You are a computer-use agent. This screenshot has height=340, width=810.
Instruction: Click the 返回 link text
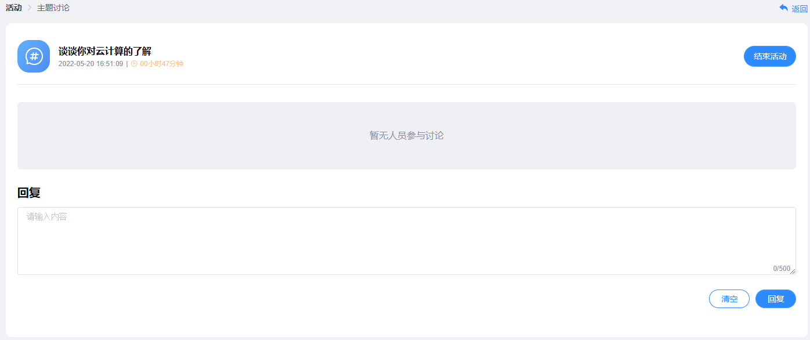799,9
